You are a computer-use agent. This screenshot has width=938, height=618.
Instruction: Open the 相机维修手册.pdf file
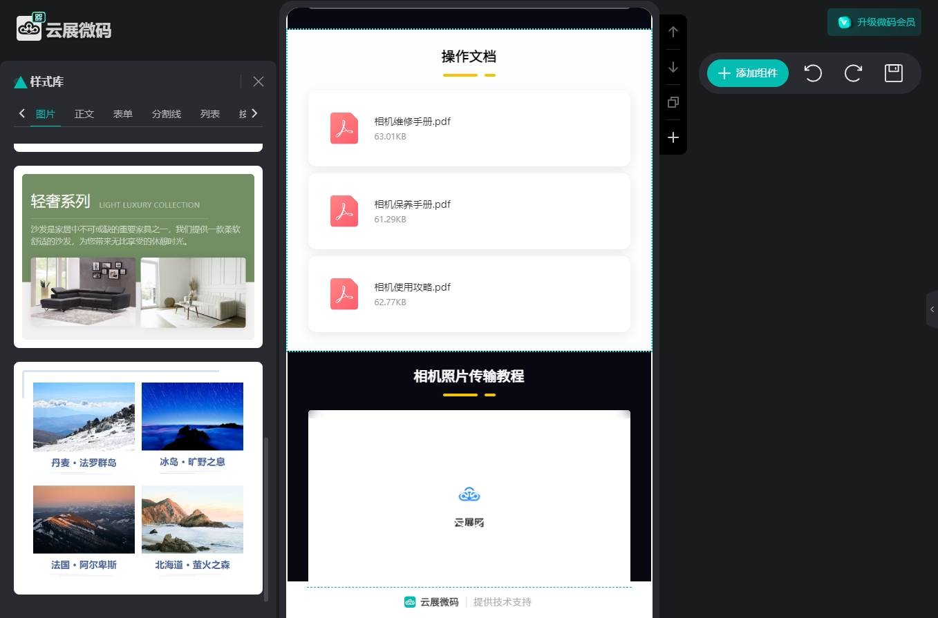click(412, 122)
